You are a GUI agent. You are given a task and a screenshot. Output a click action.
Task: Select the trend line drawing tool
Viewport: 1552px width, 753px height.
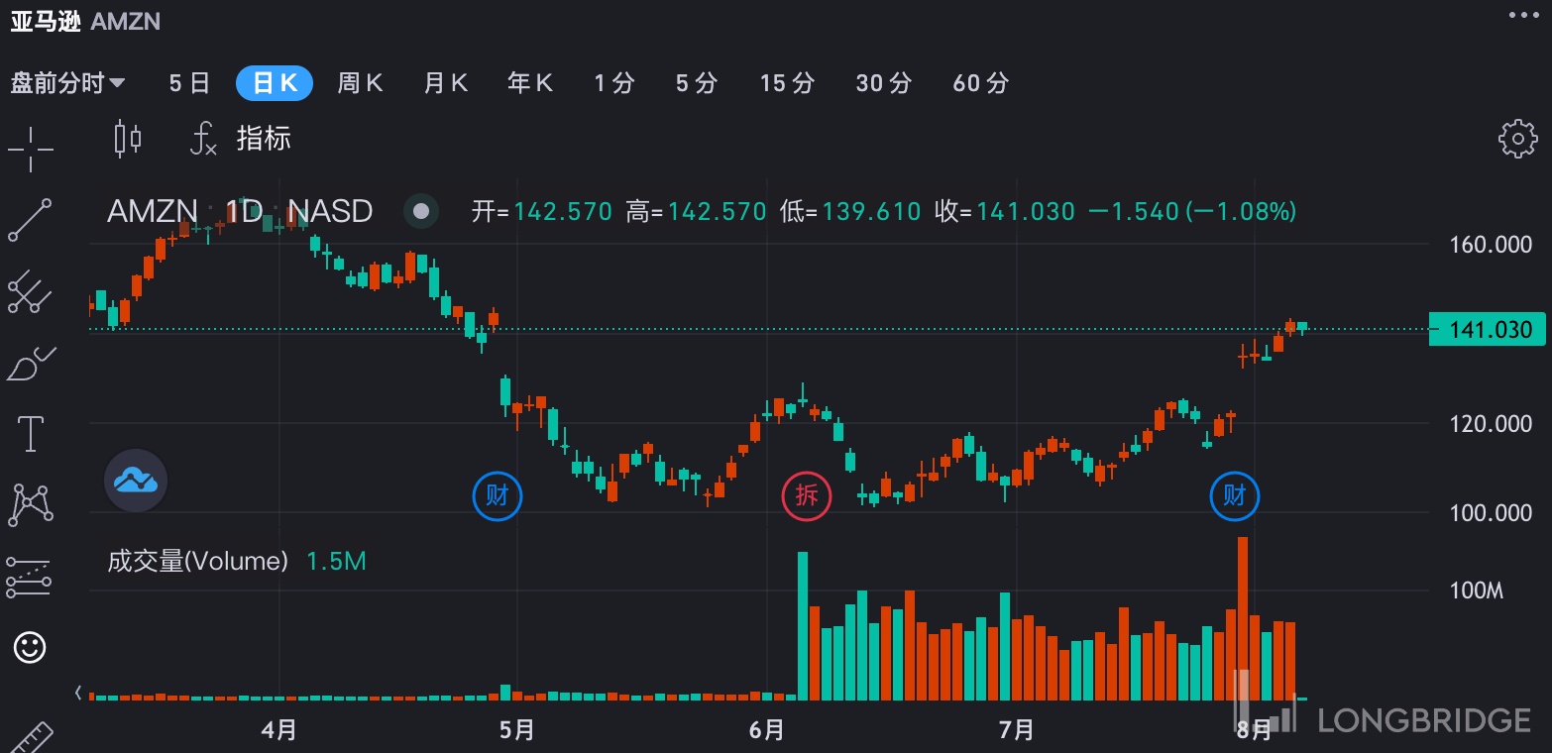click(30, 220)
